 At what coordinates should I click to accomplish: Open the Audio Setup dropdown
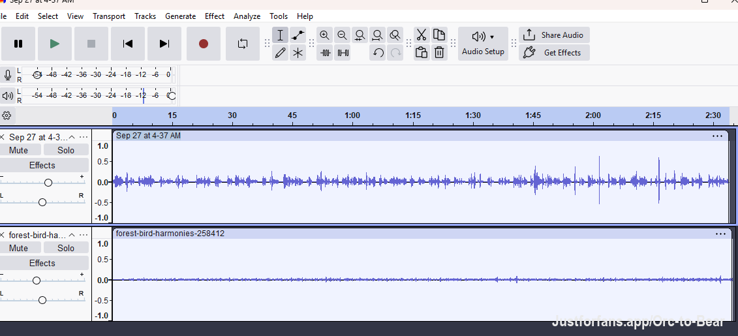tap(483, 44)
